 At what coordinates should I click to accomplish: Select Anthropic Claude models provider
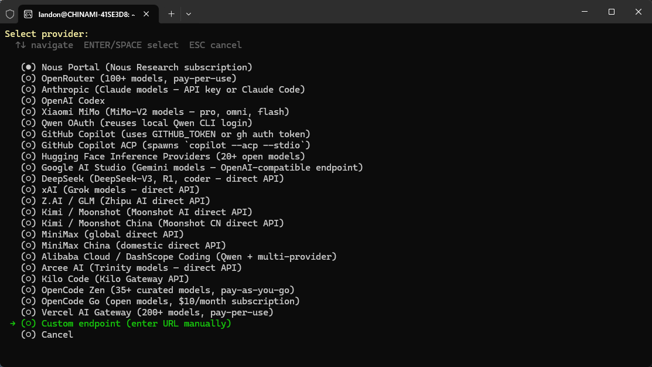(29, 90)
